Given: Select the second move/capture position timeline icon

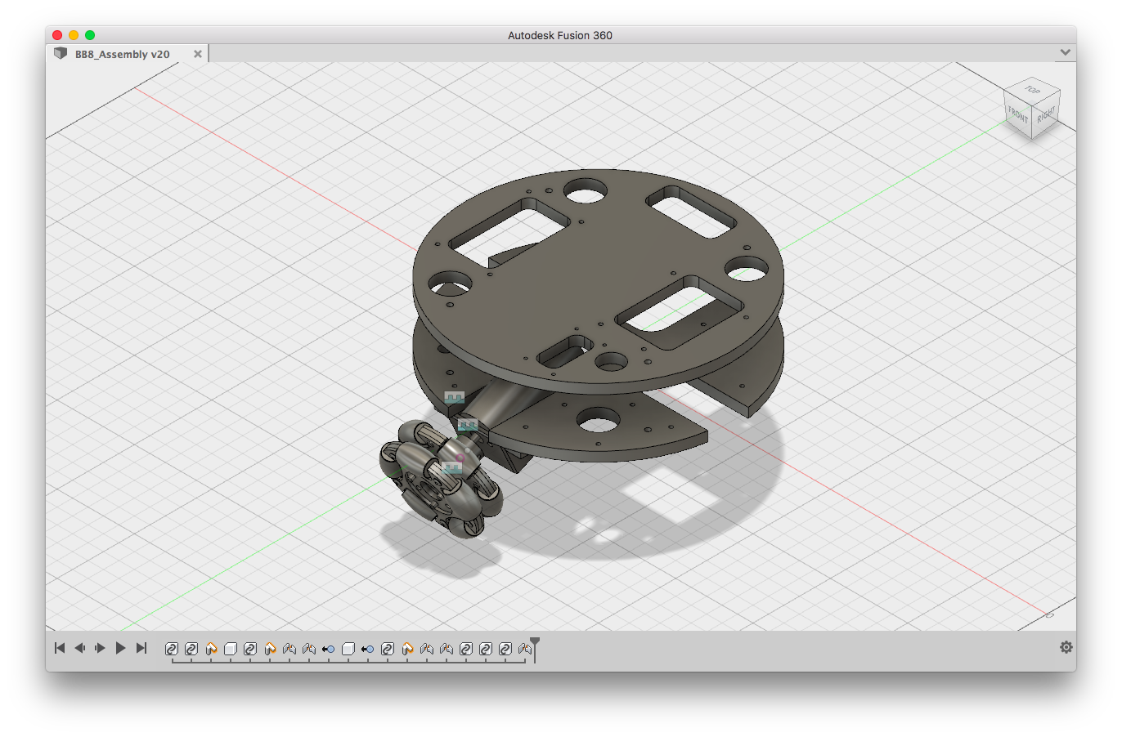Looking at the screenshot, I should tap(368, 649).
